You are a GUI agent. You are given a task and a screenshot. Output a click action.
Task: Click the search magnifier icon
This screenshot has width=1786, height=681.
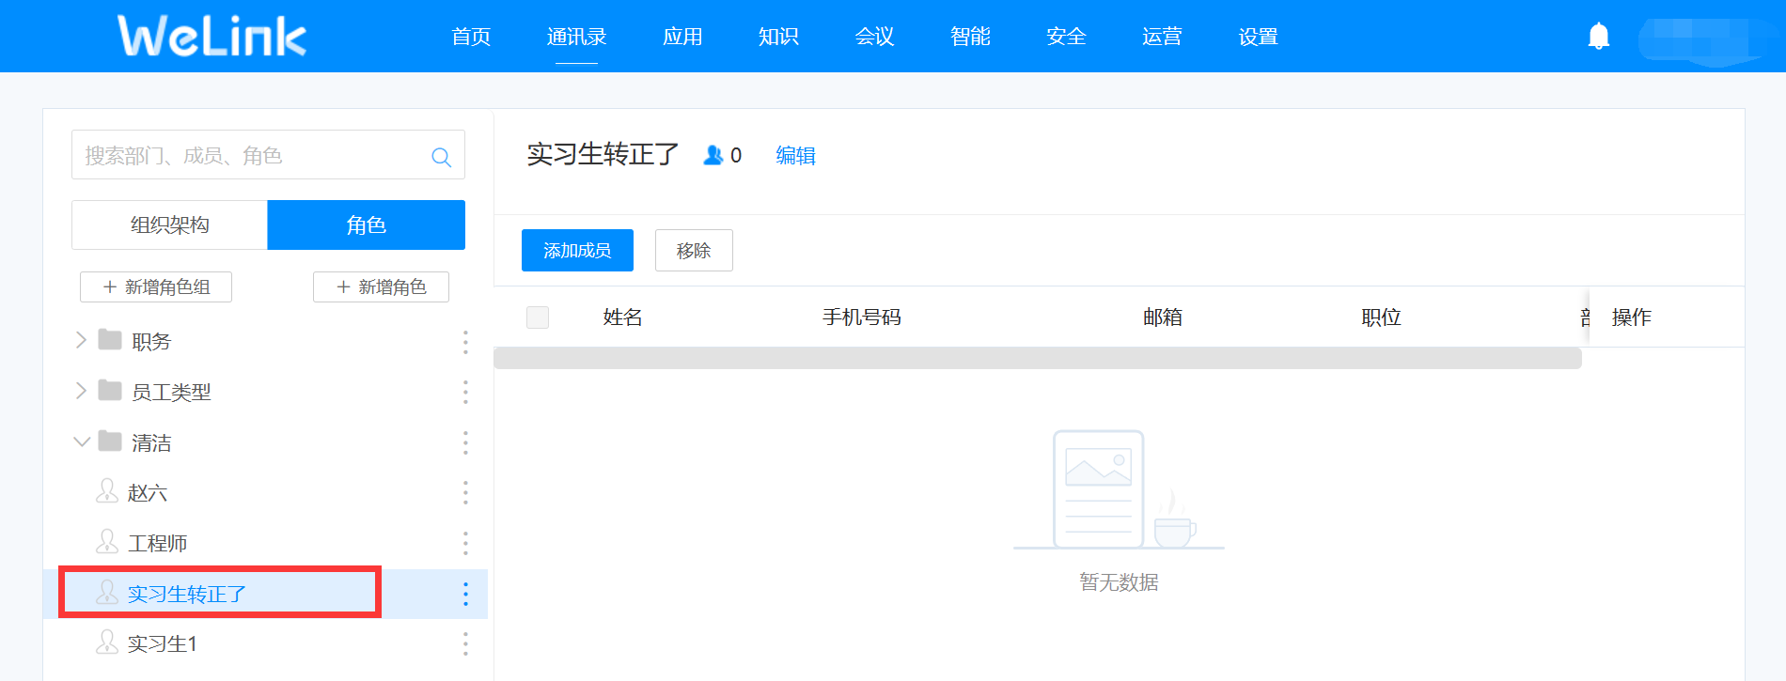[x=441, y=157]
